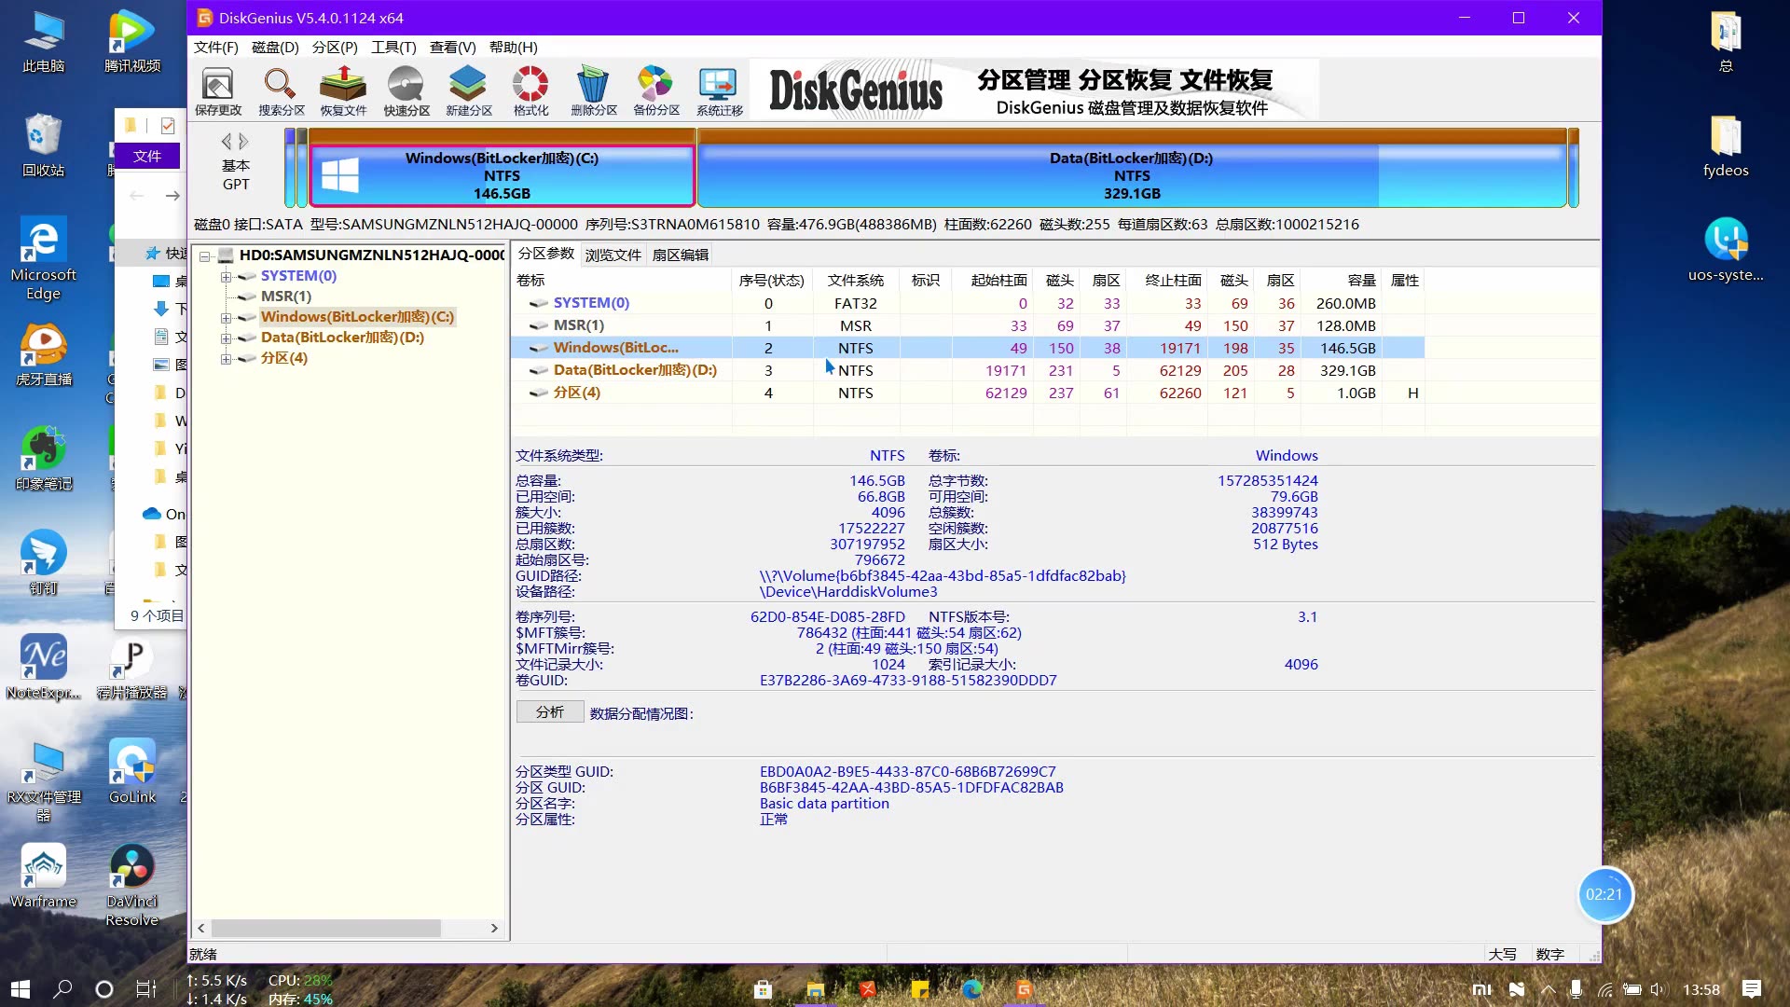1790x1007 pixels.
Task: Switch to the 扇区编辑 tab
Action: tap(680, 255)
